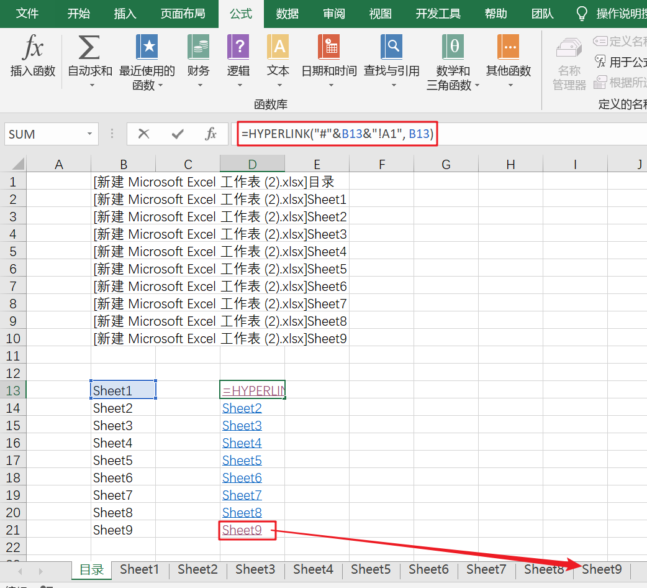Switch to the View tab

point(380,14)
